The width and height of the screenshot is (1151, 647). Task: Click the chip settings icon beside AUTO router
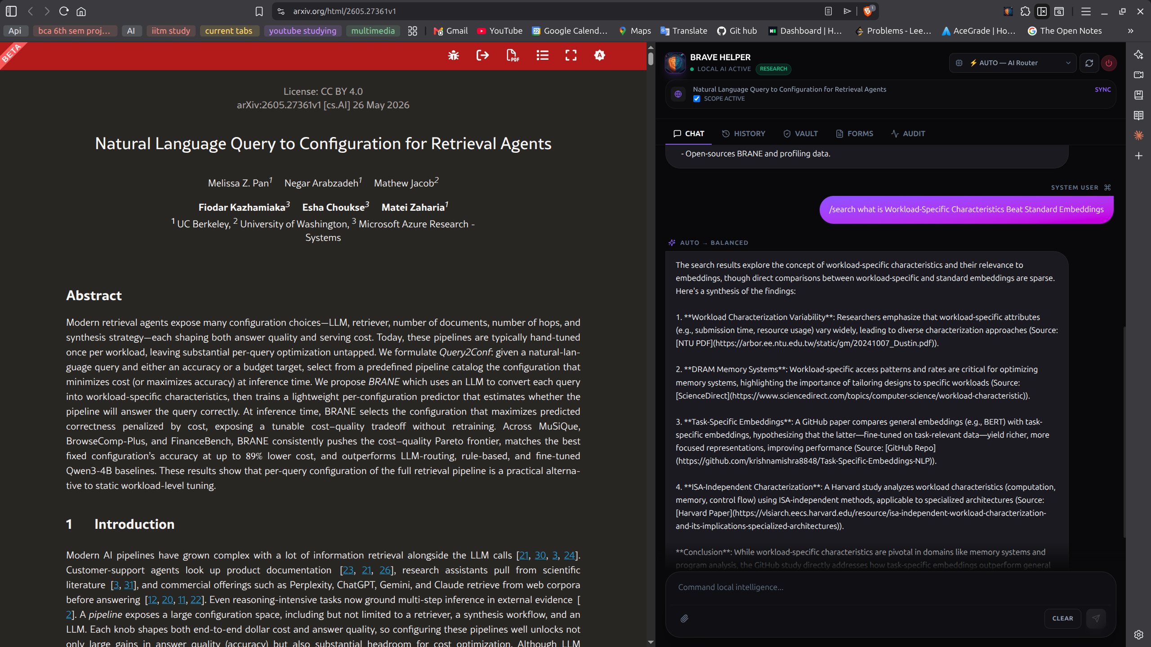pos(959,63)
